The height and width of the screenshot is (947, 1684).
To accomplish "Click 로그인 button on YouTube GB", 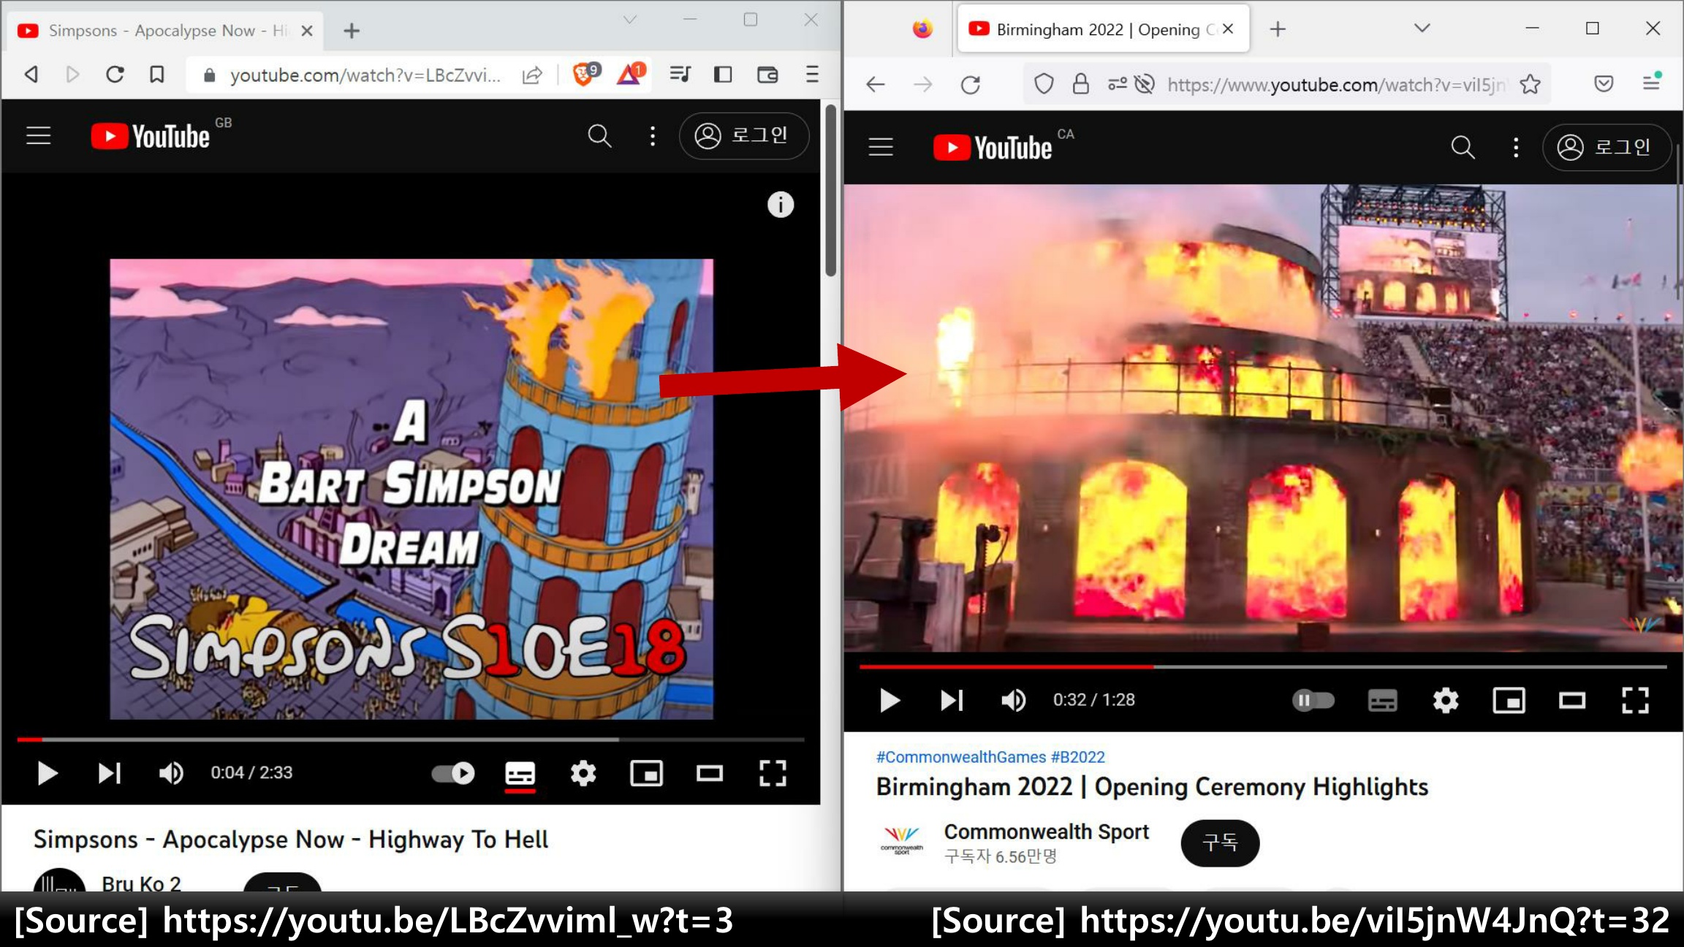I will (x=743, y=136).
